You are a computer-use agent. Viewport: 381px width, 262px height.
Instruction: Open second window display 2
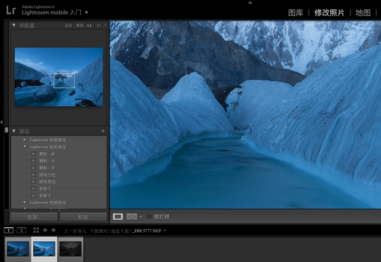(x=21, y=231)
